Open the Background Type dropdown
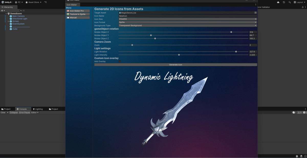Screen dimensions: 307x158 188,26
